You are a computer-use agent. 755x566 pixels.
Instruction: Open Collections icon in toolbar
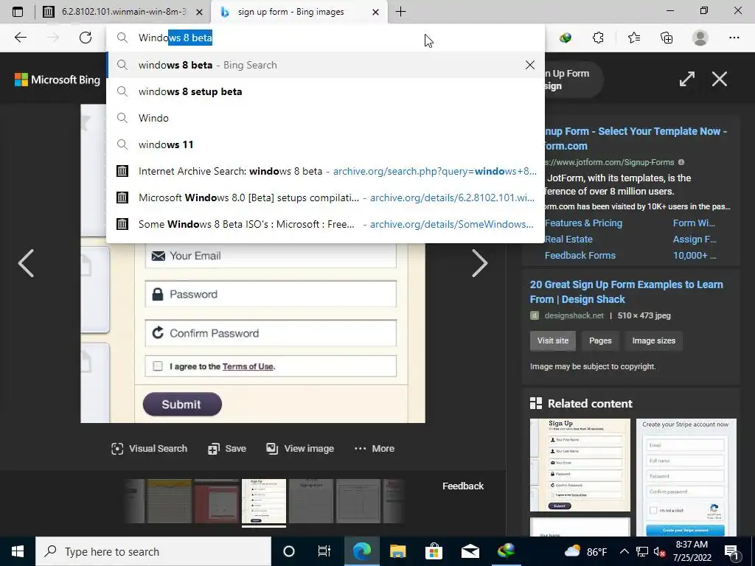[x=667, y=38]
